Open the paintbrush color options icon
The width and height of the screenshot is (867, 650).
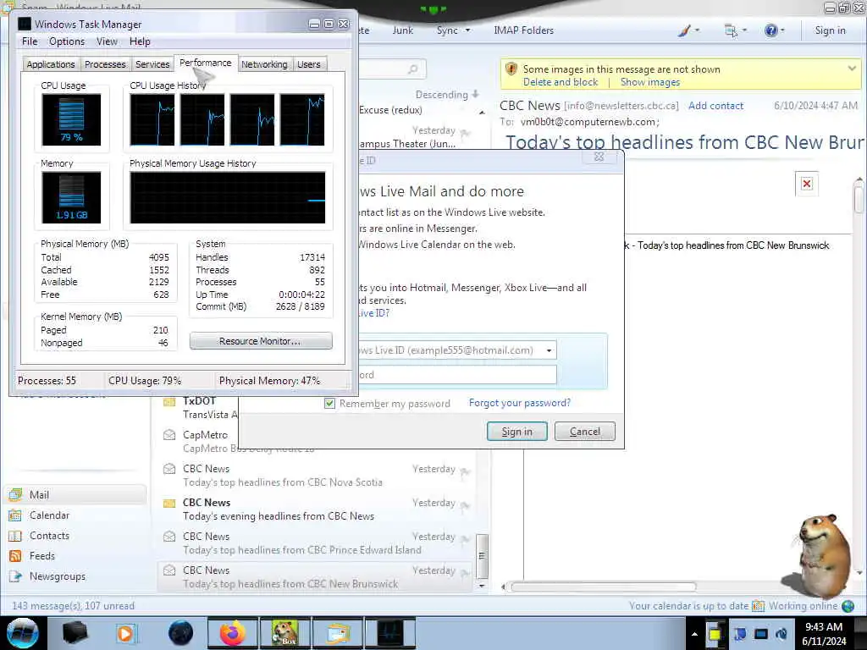tap(688, 30)
